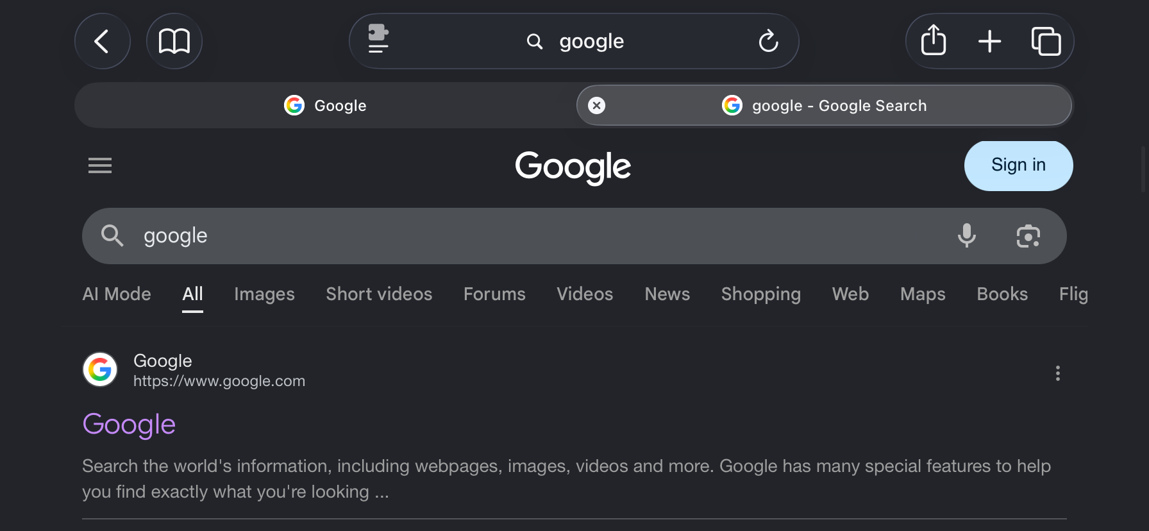Click the Google logo above the search box
The height and width of the screenshot is (531, 1149).
click(x=573, y=167)
